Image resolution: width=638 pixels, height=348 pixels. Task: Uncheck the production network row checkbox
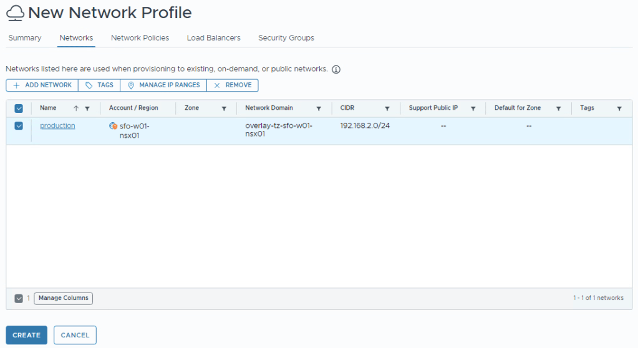[x=19, y=126]
